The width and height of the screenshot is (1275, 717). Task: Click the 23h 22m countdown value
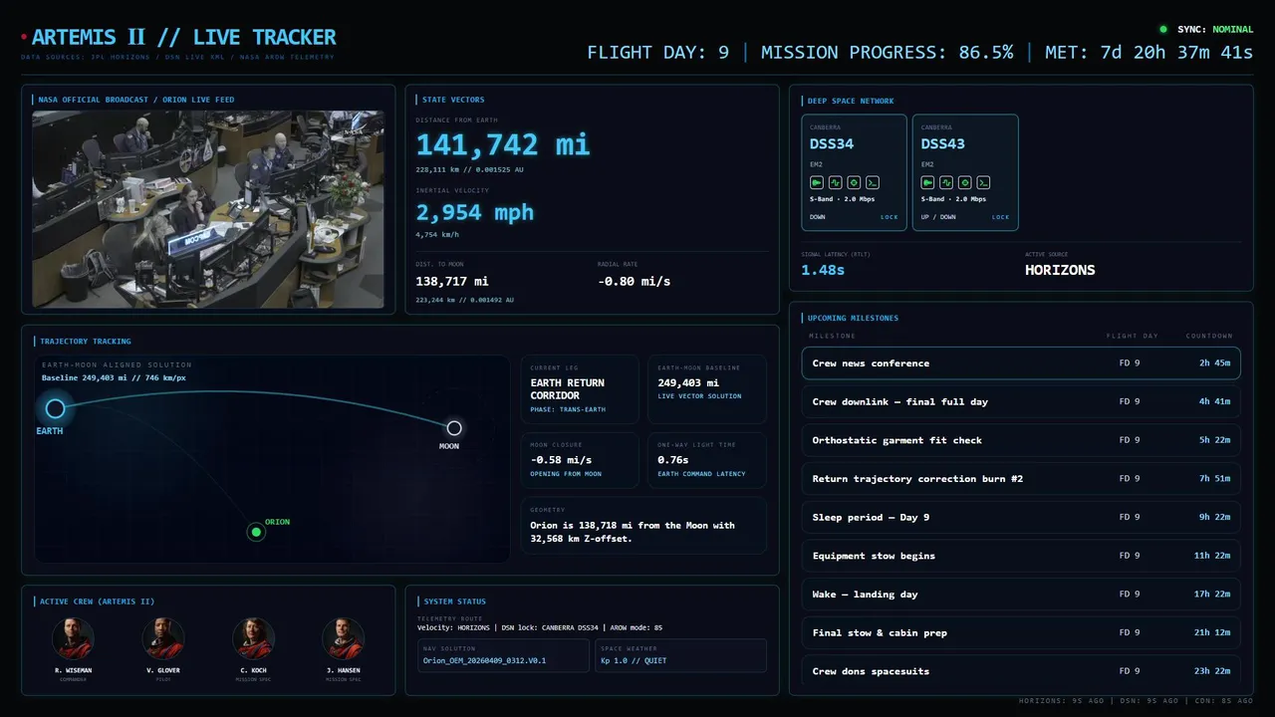[1212, 671]
